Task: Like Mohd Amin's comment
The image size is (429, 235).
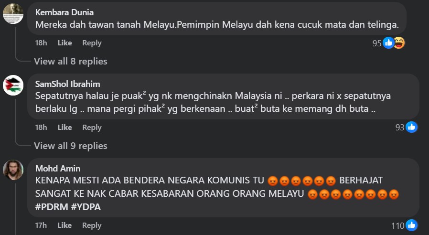Action: pyautogui.click(x=64, y=225)
